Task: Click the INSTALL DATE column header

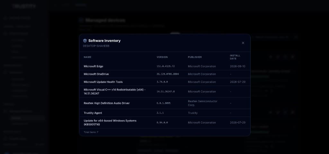Action: pos(235,57)
